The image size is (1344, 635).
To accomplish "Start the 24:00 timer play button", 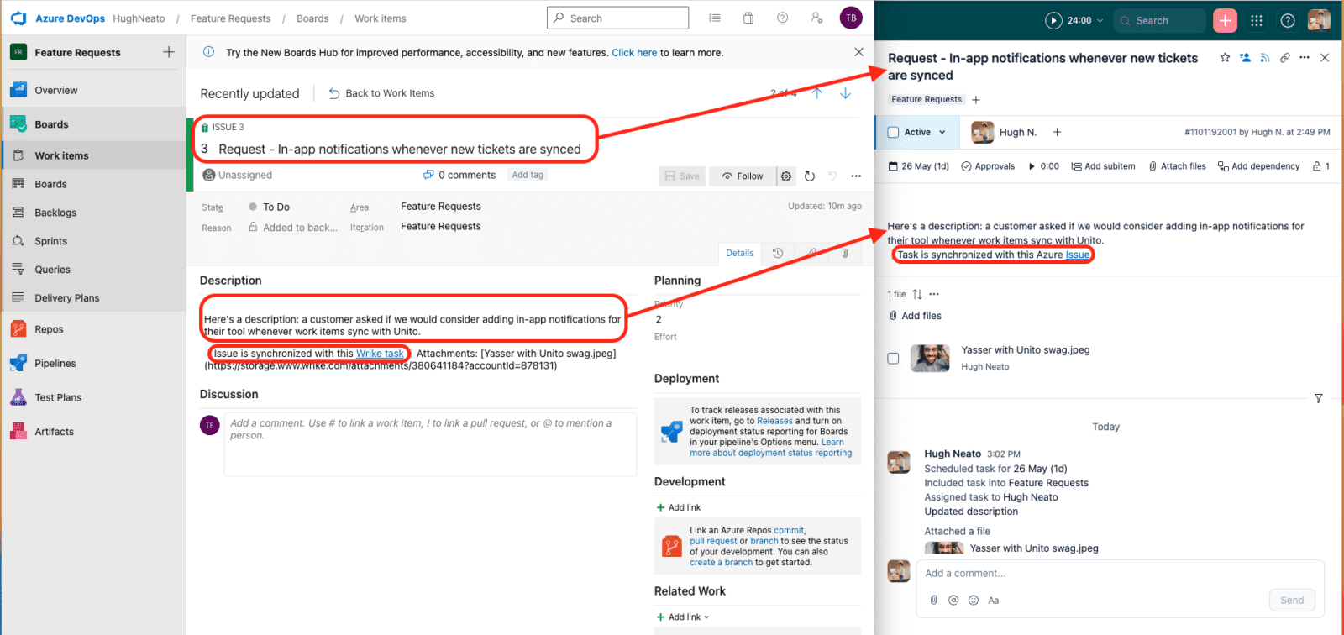I will pyautogui.click(x=1053, y=21).
